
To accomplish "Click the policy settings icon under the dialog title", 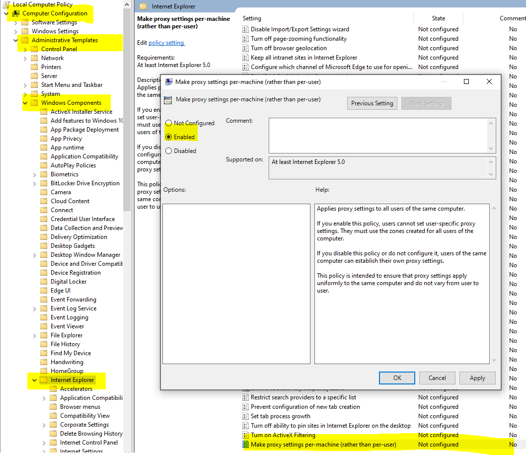I will 168,100.
